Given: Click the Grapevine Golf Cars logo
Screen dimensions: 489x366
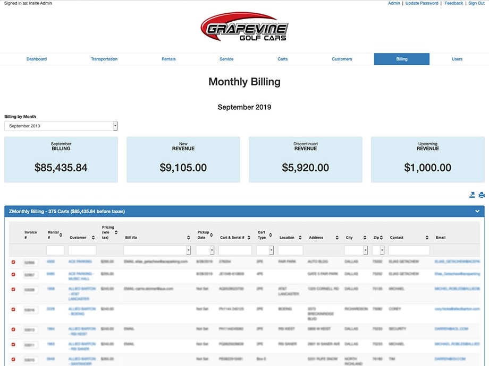Looking at the screenshot, I should point(244,29).
